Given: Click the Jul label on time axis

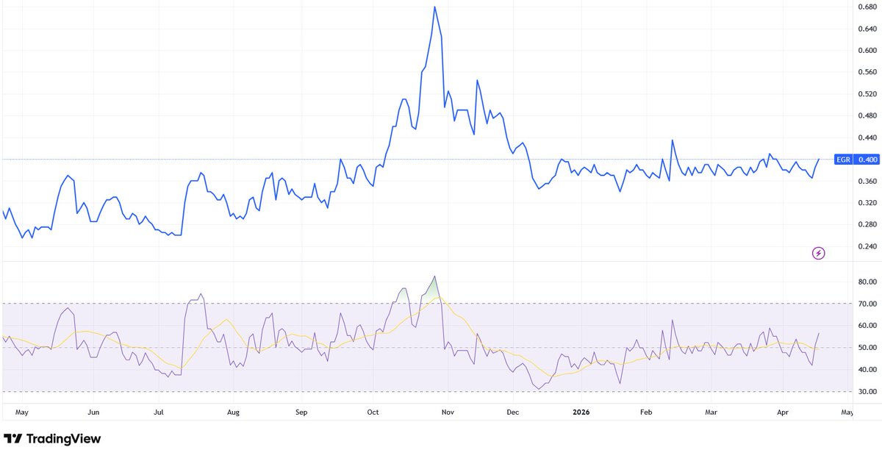Looking at the screenshot, I should (x=158, y=413).
